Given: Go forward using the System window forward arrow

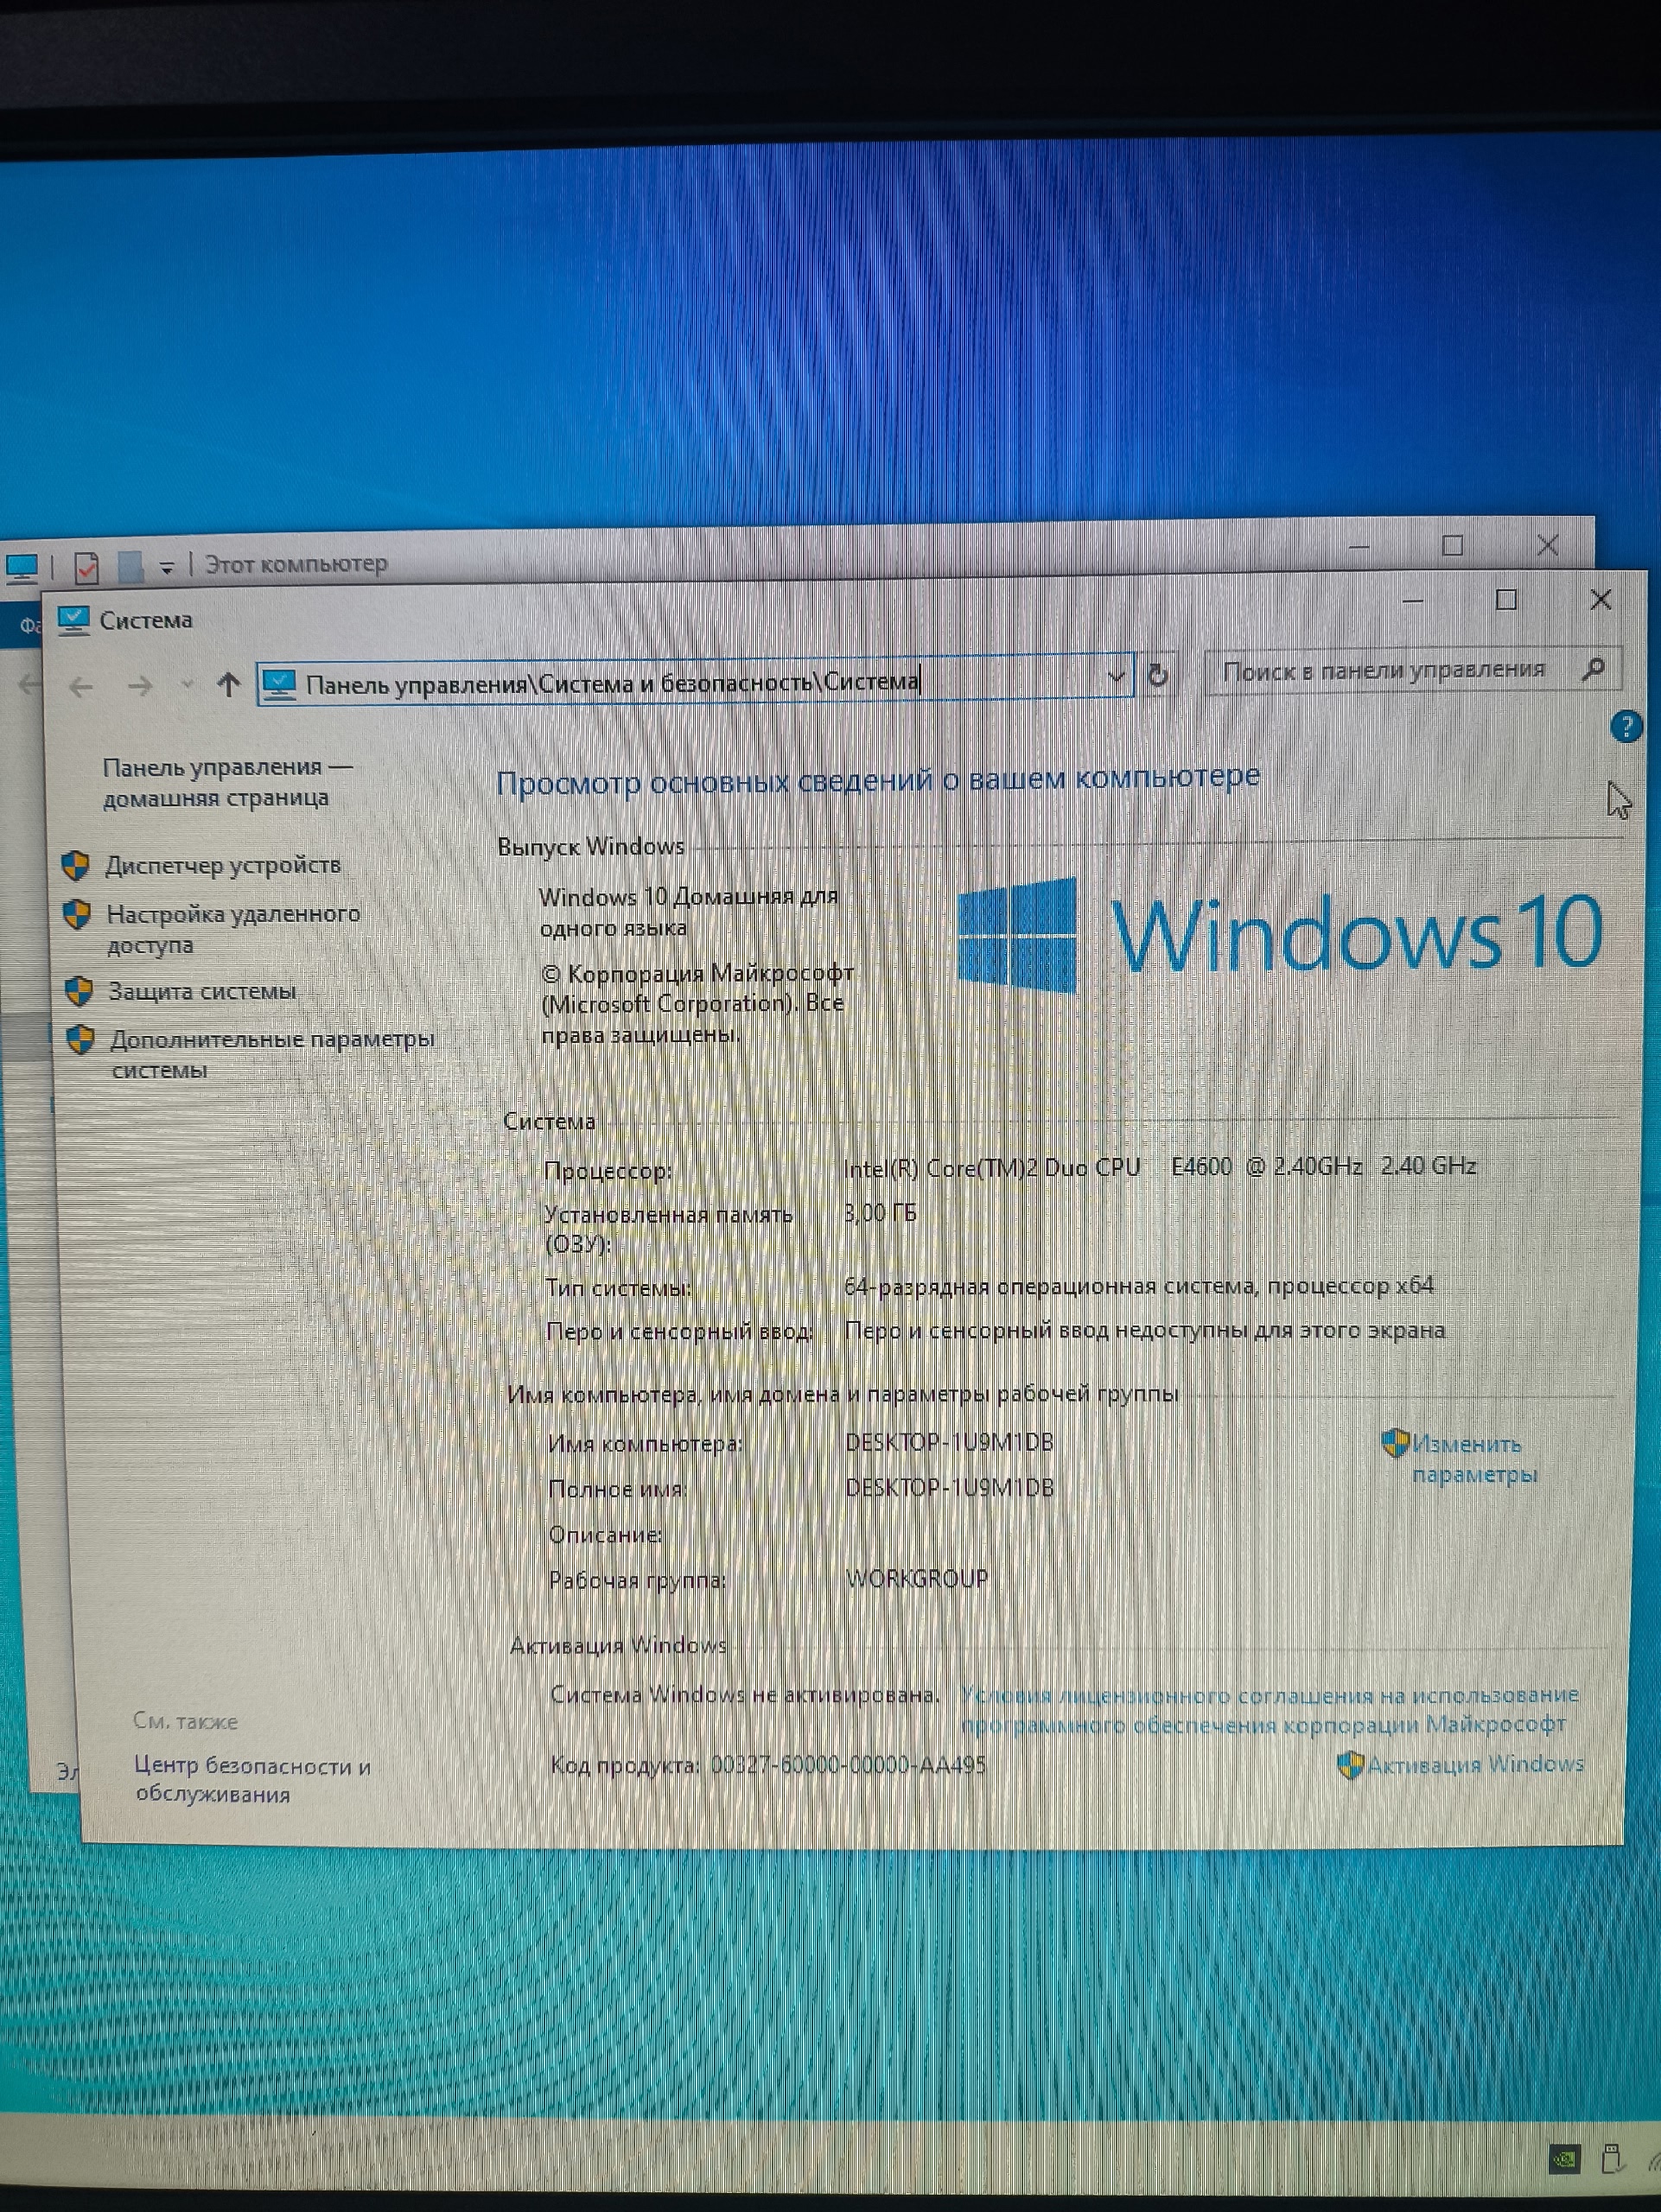Looking at the screenshot, I should 140,686.
